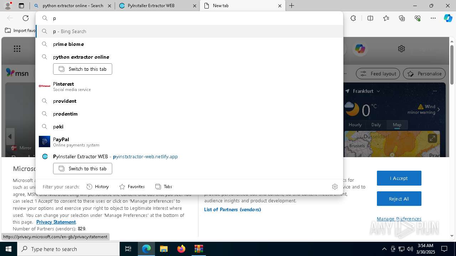
Task: Open Settings and more ellipsis
Action: coord(433,18)
